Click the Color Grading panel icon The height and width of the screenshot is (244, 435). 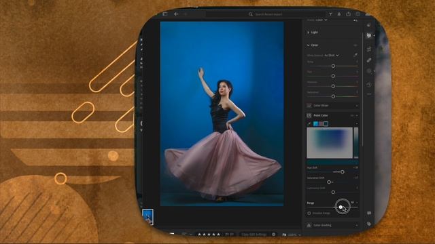309,225
